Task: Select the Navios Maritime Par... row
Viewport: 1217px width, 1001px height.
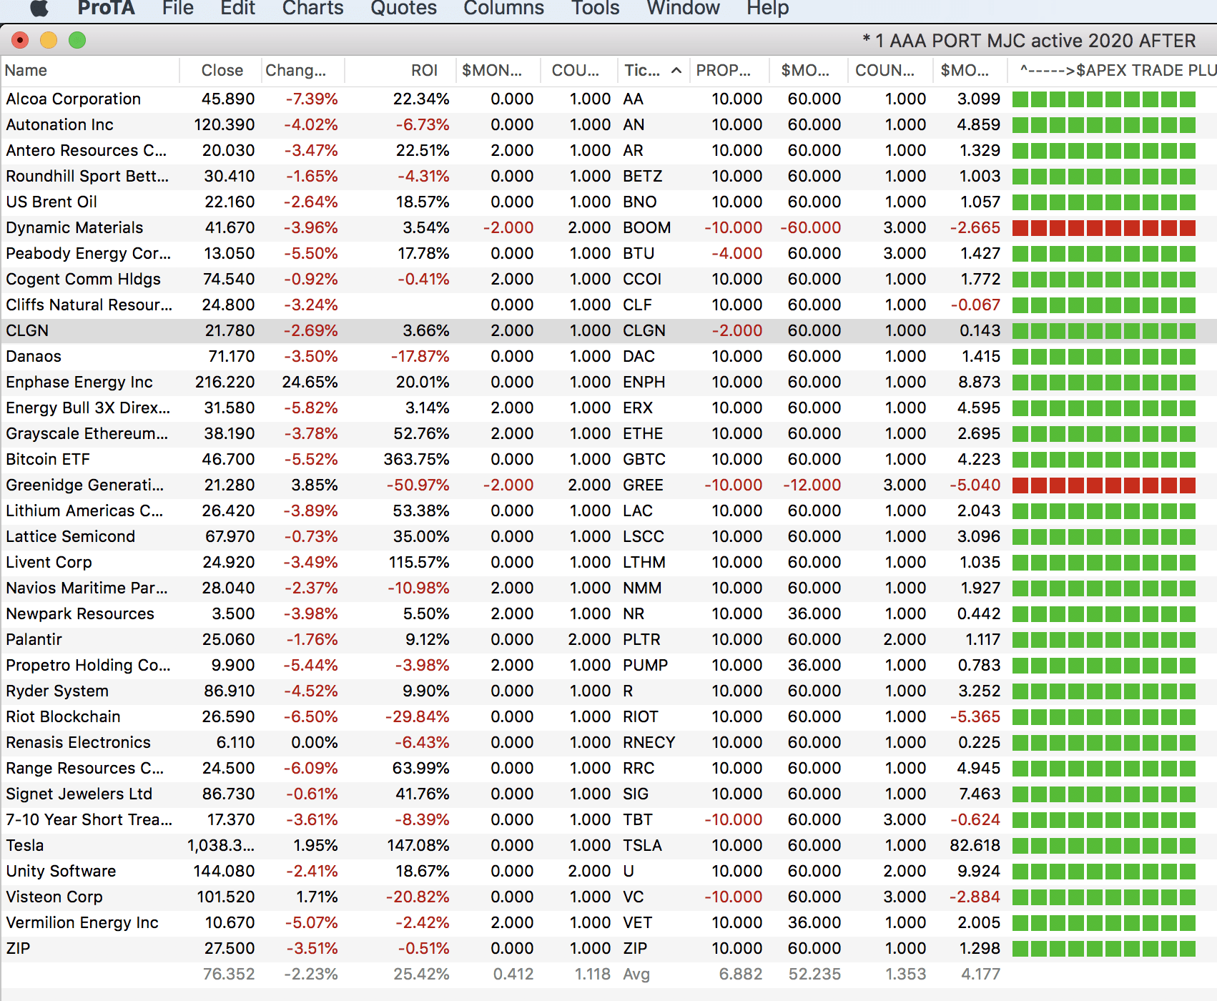Action: (608, 588)
